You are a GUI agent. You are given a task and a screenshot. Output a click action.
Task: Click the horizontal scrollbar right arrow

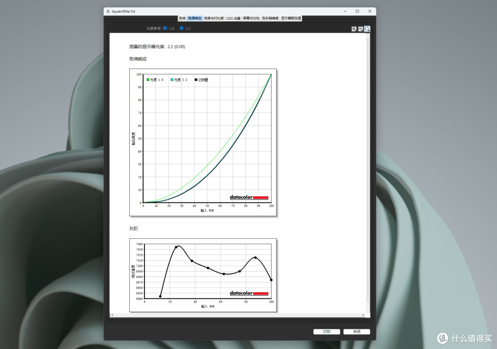[x=363, y=315]
